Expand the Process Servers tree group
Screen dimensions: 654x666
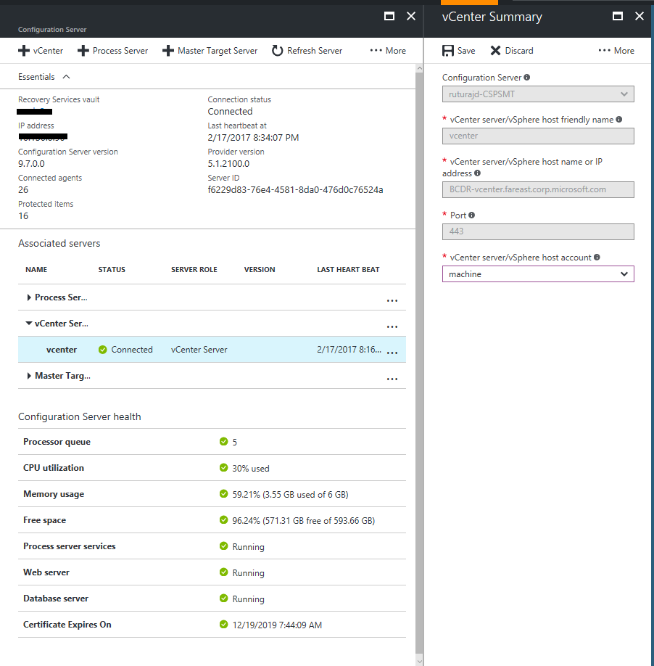pos(29,297)
